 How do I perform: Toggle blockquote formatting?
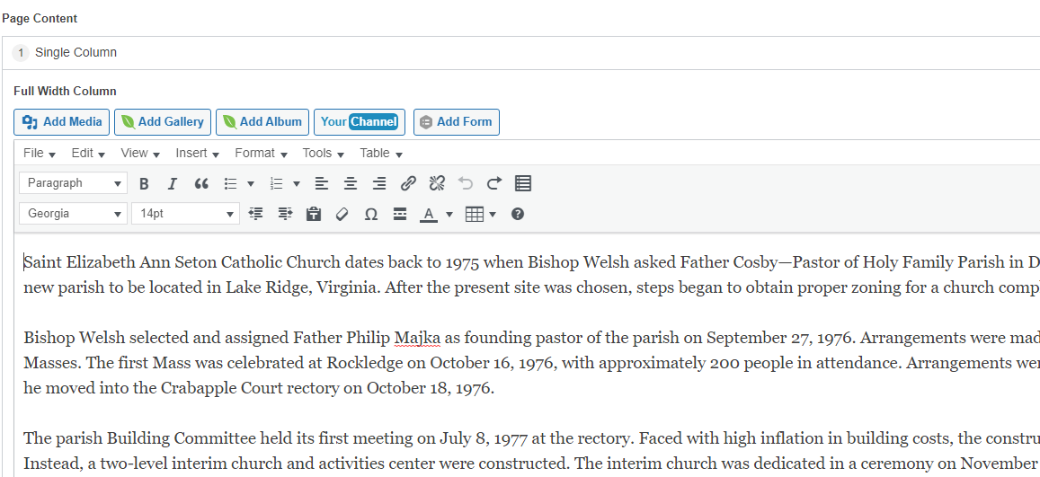[201, 183]
